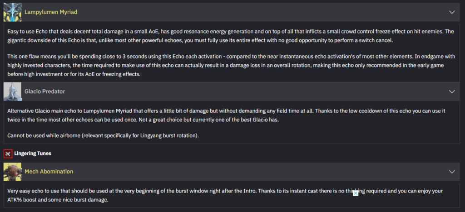Collapse the Glacio Predator section using its chevron
Image resolution: width=465 pixels, height=212 pixels.
tap(451, 92)
